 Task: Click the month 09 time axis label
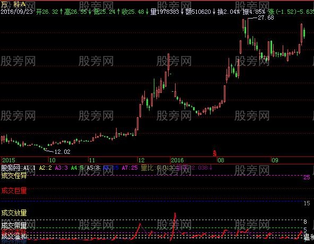click(275, 160)
